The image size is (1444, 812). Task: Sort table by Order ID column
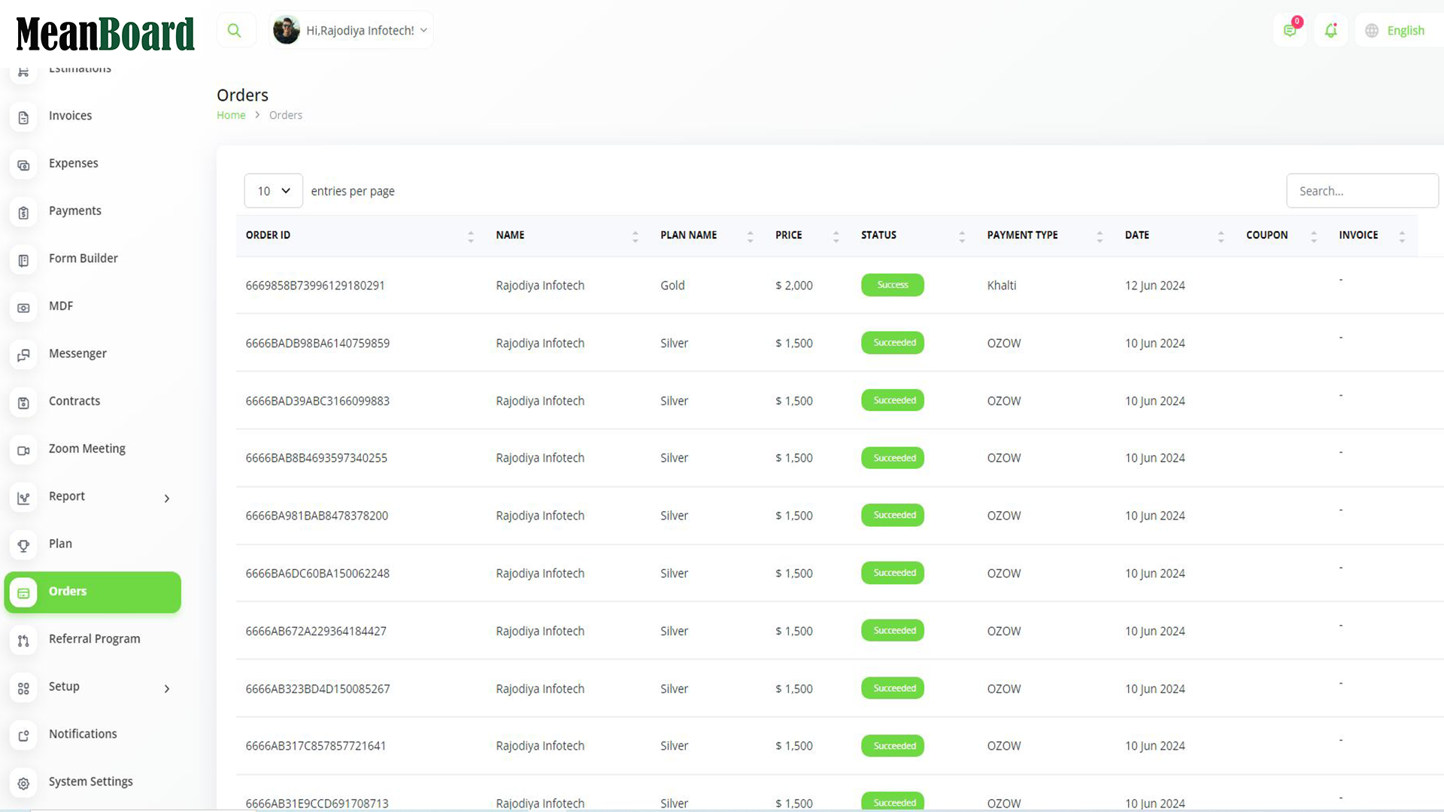point(268,235)
